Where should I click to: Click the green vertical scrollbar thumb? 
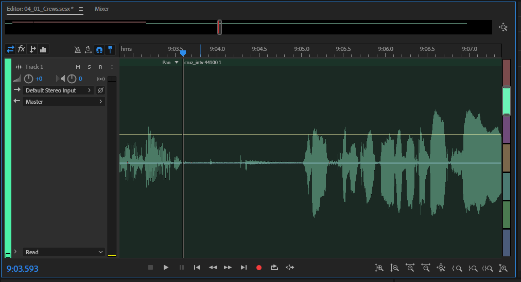point(507,101)
